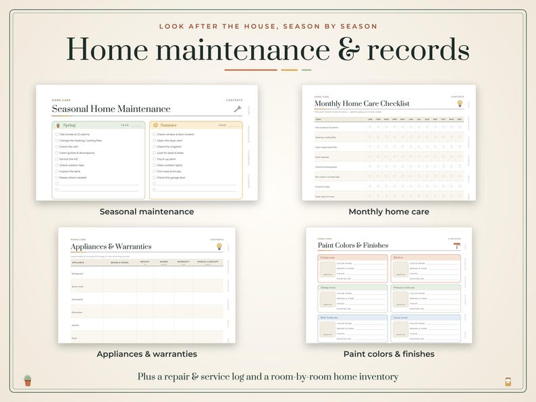
Task: Tick DEC box for 'Test smoke & CO alarms' row
Action: [460, 127]
